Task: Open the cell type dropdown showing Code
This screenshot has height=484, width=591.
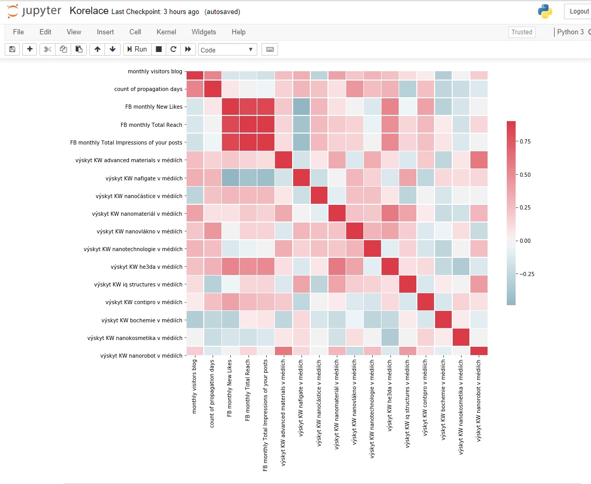Action: tap(228, 50)
